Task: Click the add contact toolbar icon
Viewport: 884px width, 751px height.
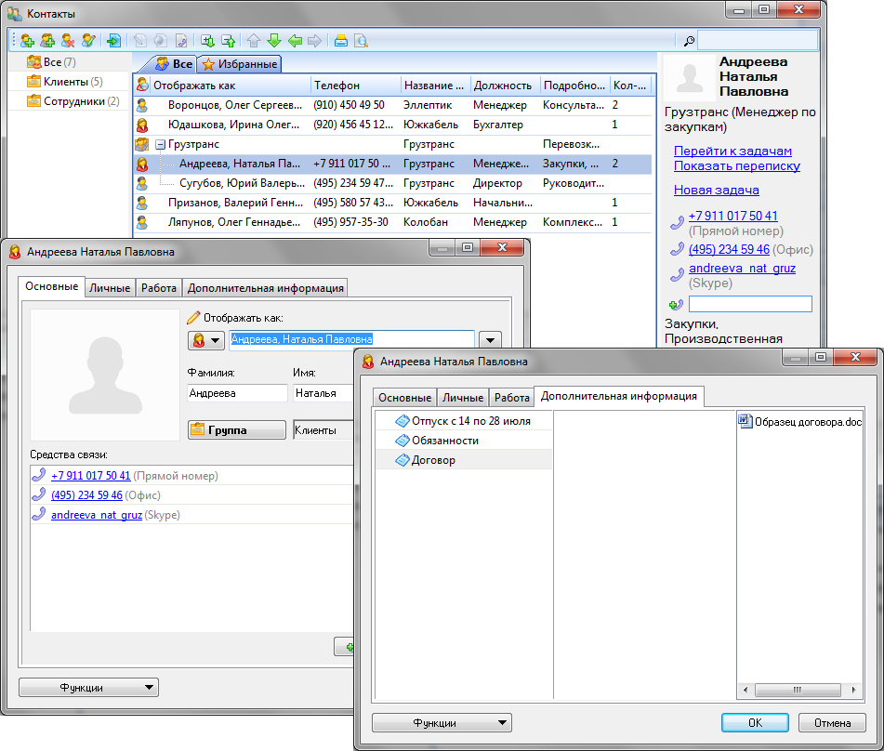Action: [27, 41]
